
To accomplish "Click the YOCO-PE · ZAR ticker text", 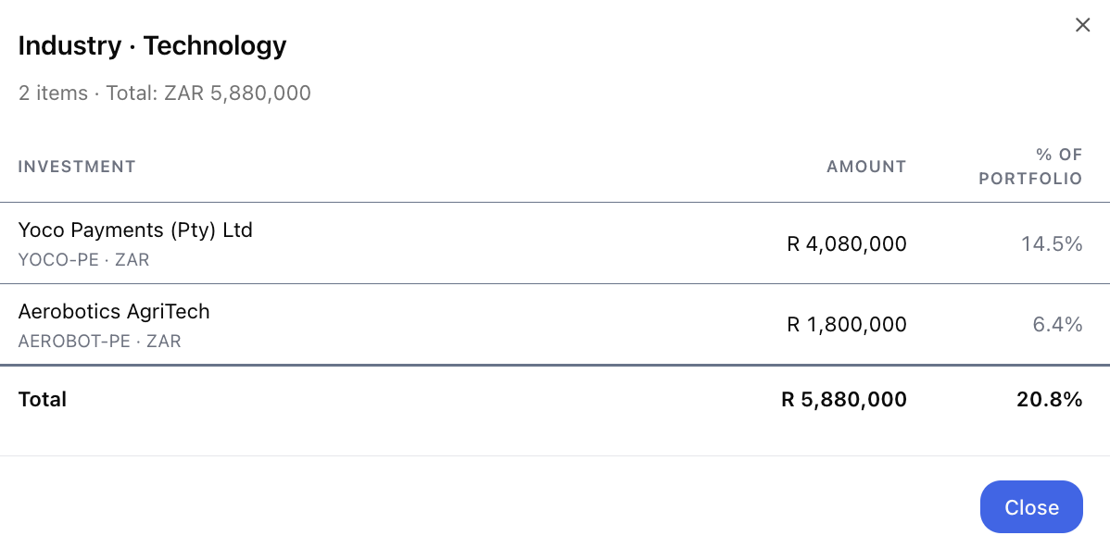I will [83, 260].
